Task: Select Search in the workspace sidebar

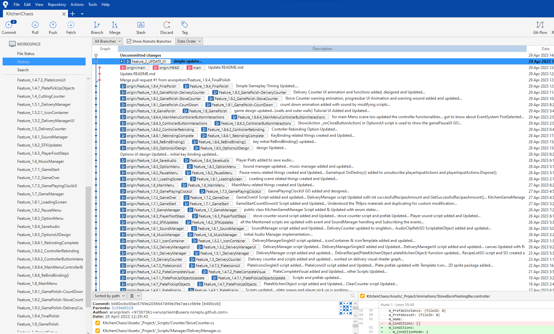Action: 23,70
